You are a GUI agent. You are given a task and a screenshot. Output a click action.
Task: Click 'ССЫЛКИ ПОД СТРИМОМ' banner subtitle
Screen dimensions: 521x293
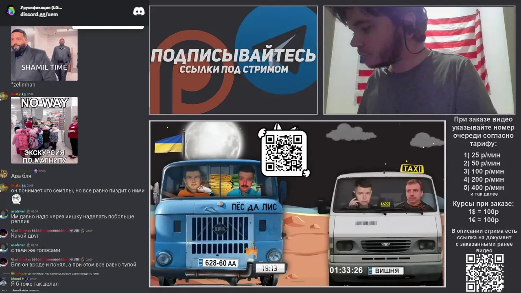(234, 69)
